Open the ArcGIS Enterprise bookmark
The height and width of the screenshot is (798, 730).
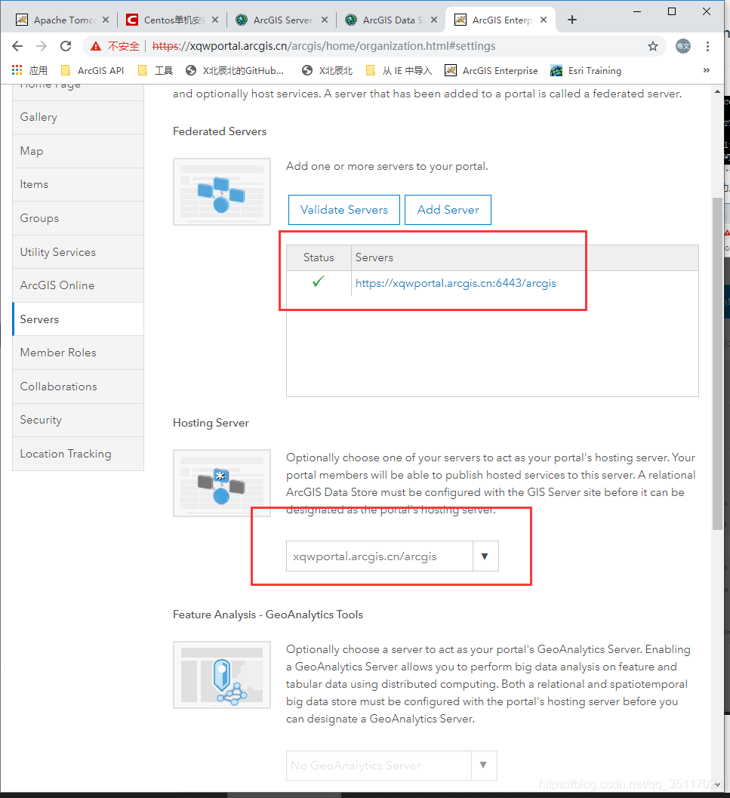pyautogui.click(x=491, y=70)
